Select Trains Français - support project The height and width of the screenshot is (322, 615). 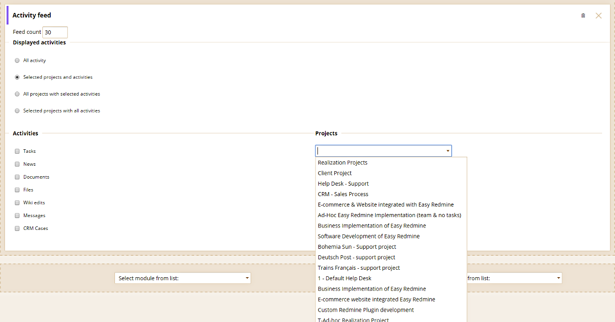coord(392,268)
